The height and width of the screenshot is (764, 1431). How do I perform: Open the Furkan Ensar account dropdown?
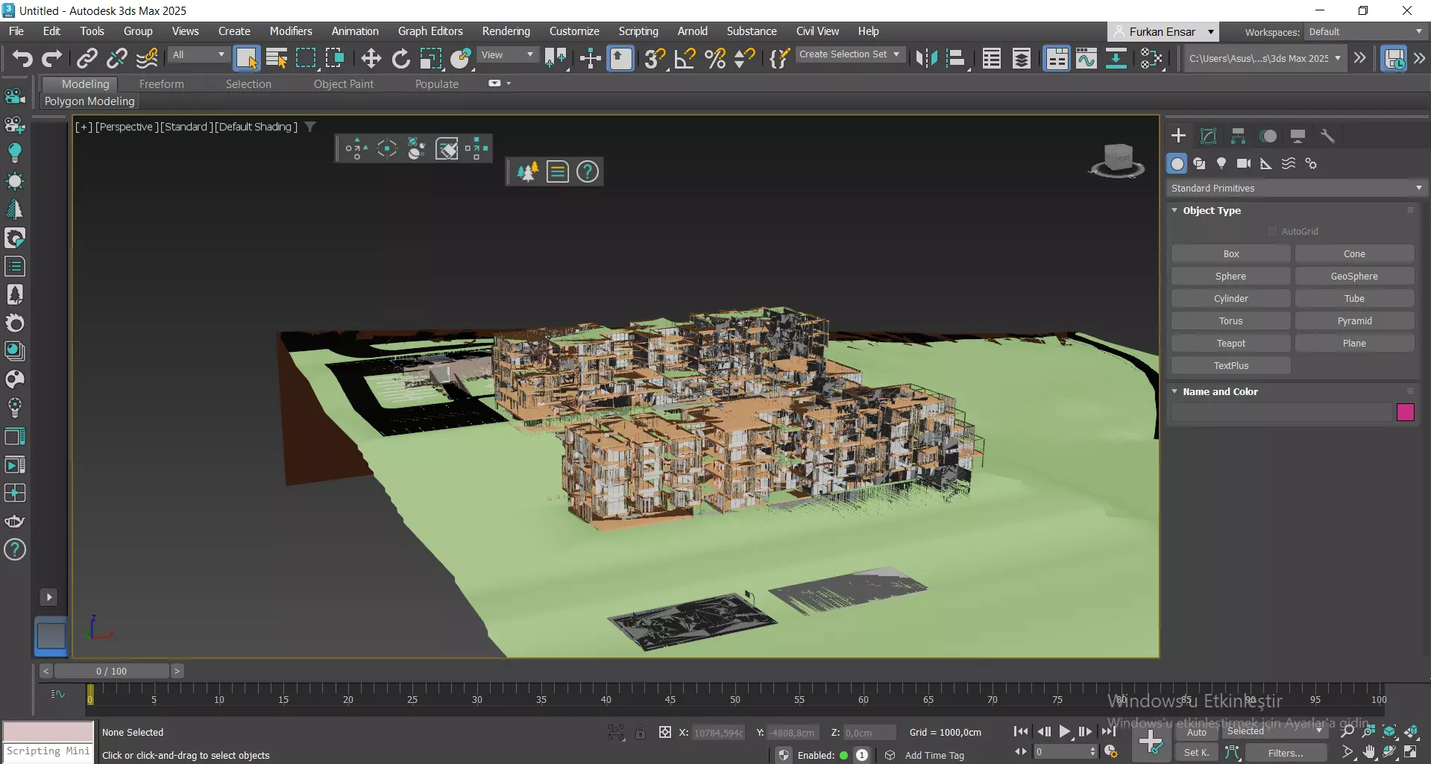click(x=1163, y=31)
